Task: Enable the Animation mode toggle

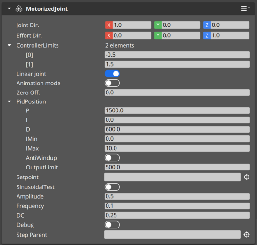Action: click(x=112, y=83)
